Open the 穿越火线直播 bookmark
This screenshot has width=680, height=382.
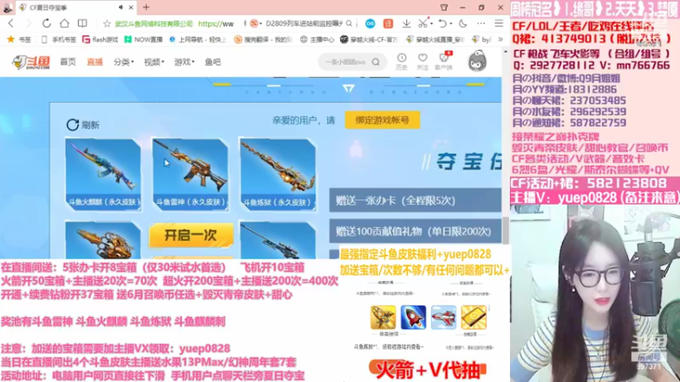435,39
